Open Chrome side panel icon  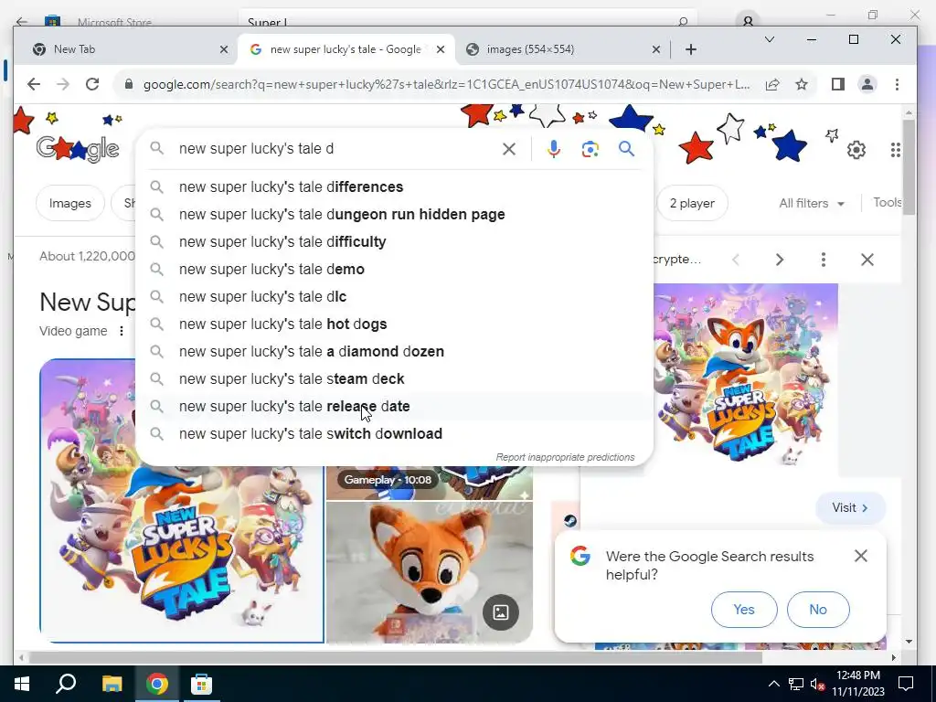pyautogui.click(x=837, y=84)
